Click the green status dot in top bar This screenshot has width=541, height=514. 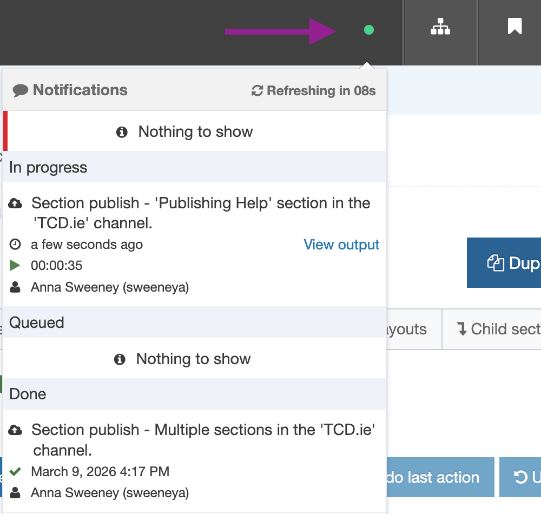point(368,30)
